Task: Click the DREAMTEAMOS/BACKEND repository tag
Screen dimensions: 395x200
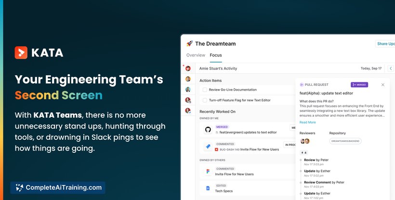Action: tap(345, 141)
